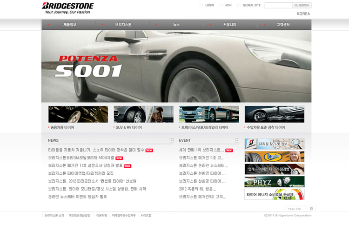Open news about tire monitoring warning system

[x=97, y=189]
